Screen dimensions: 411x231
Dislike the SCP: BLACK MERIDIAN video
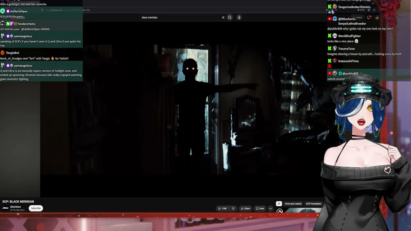click(x=233, y=209)
